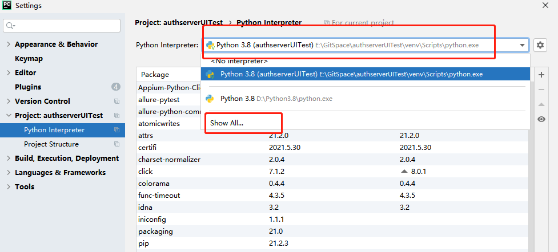
Task: Click the search magnifier icon in settings search
Action: coord(10,26)
